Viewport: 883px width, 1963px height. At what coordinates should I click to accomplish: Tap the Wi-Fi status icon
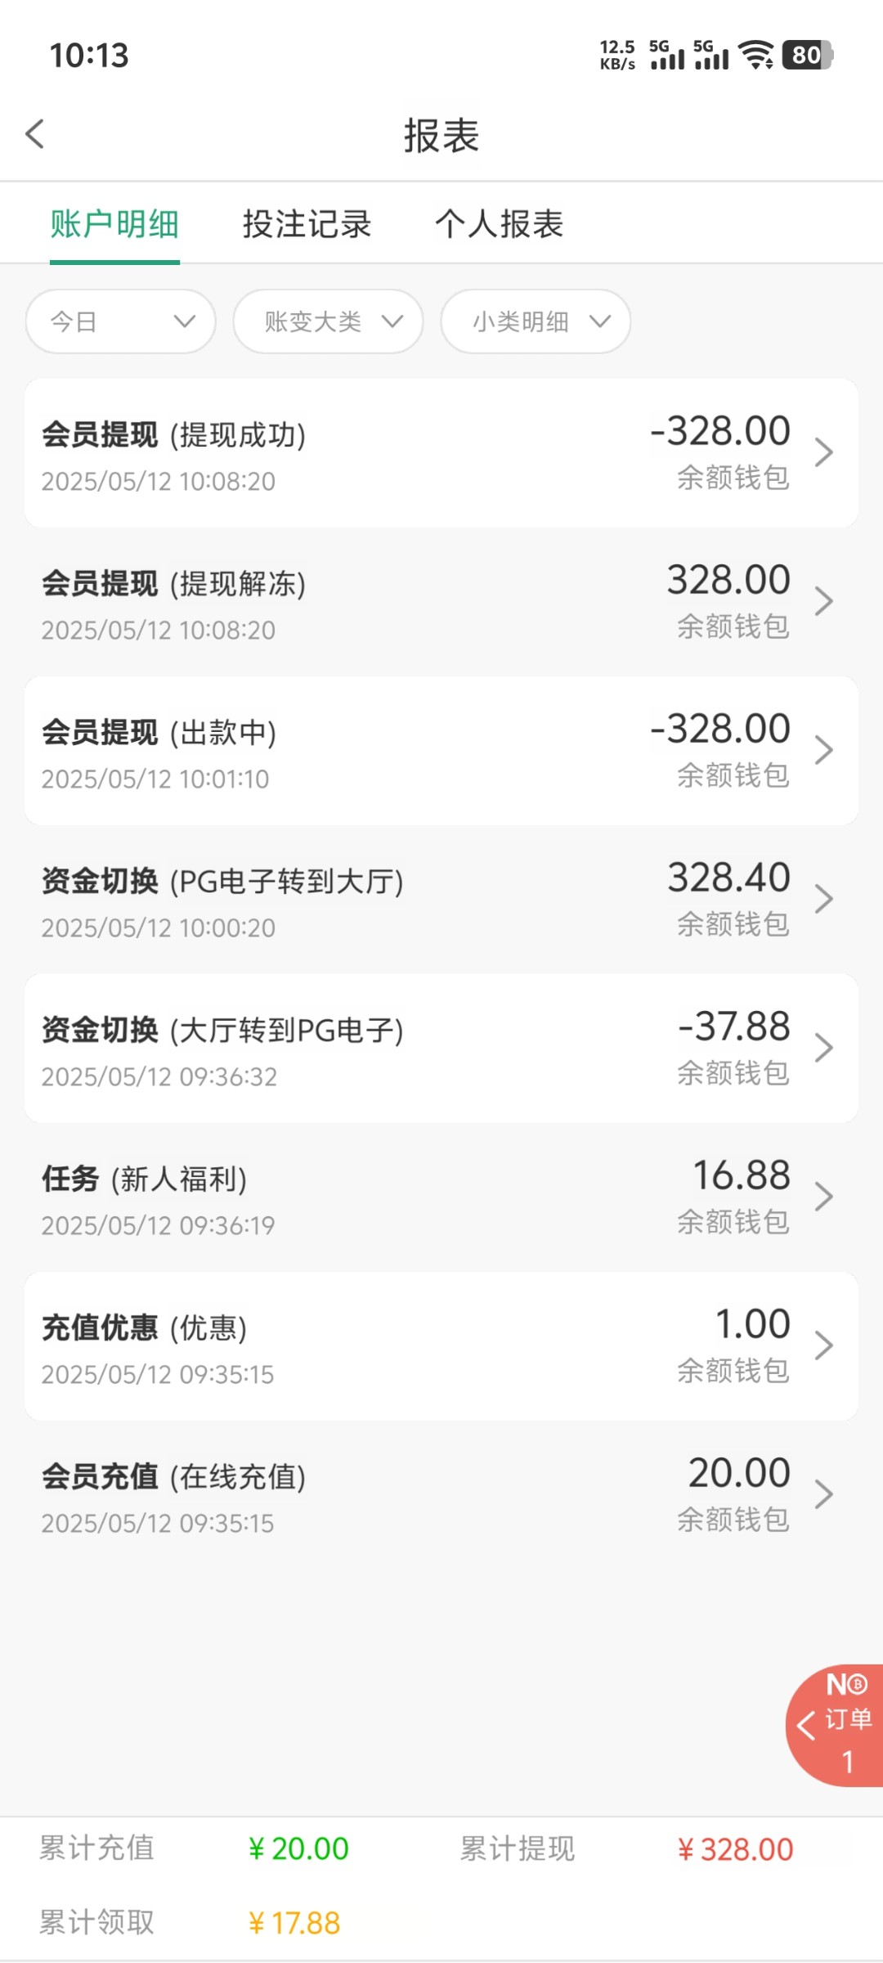tap(756, 55)
